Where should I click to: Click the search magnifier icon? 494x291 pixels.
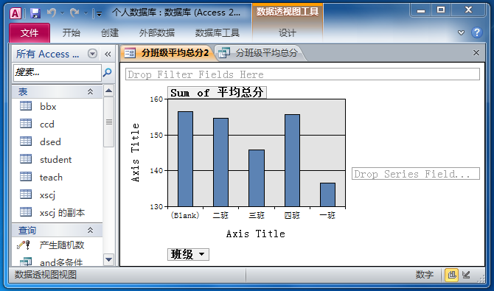tap(108, 72)
